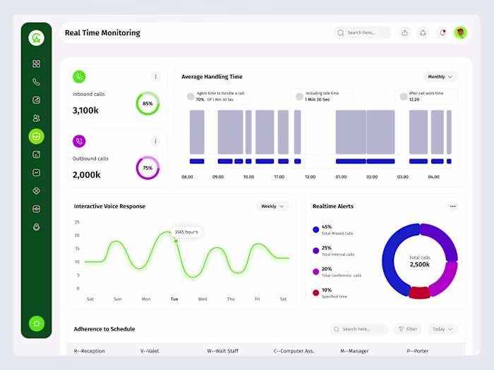494x370 pixels.
Task: Open Outbound calls card three-dot menu
Action: [156, 141]
